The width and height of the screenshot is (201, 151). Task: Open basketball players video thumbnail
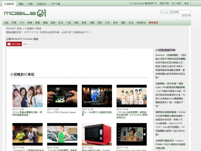pyautogui.click(x=27, y=134)
